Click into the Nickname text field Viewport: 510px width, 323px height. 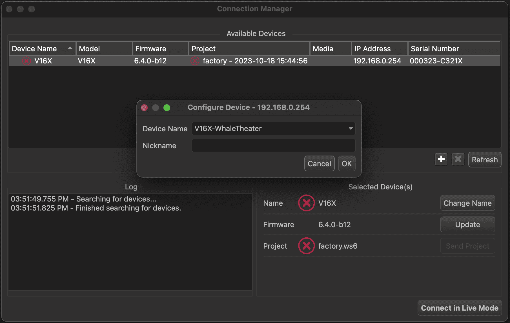273,145
